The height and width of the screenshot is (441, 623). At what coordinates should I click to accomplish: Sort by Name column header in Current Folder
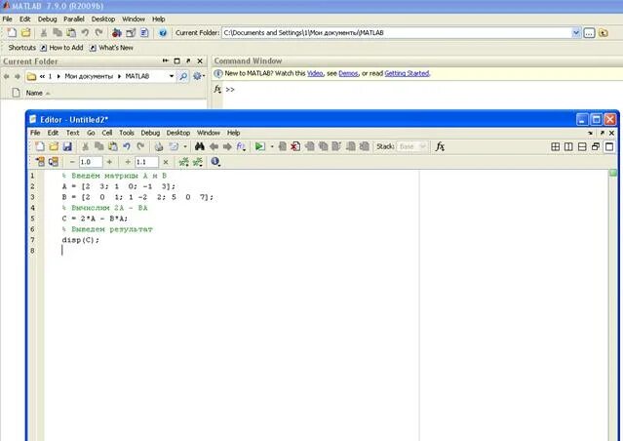tap(34, 93)
